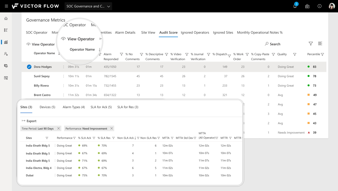Viewport: 338px width, 191px height.
Task: Open the Alarm Types (4) tab
Action: point(74,107)
